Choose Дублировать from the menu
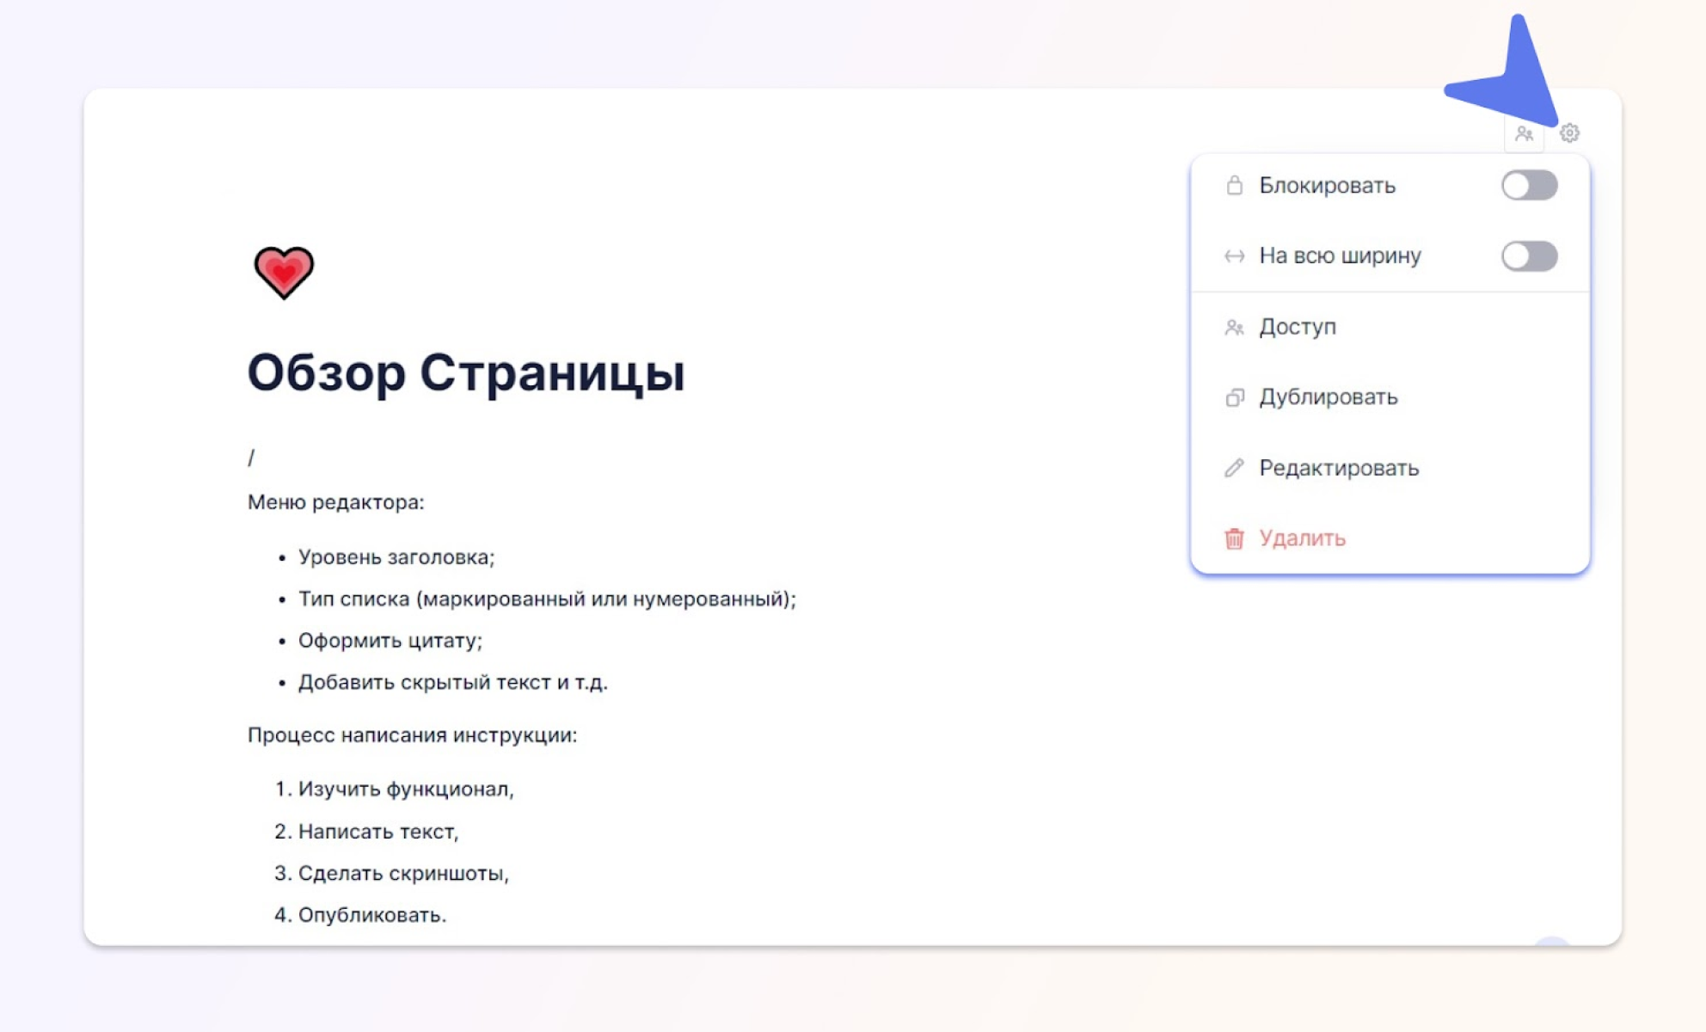Viewport: 1706px width, 1032px height. (x=1329, y=396)
